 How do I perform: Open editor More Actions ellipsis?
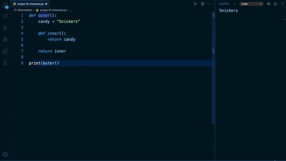click(x=209, y=4)
